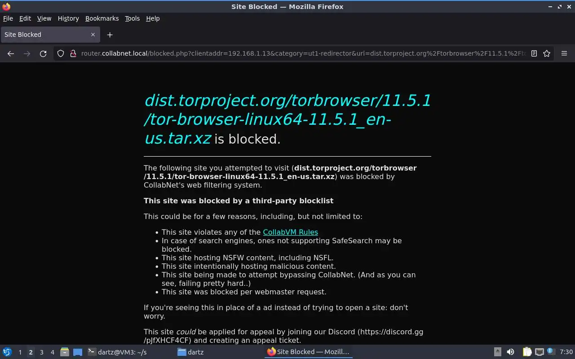The height and width of the screenshot is (359, 575).
Task: Switch to workspace 4
Action: (52, 352)
